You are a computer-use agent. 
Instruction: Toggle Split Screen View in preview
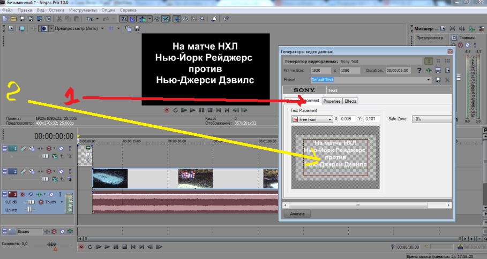pyautogui.click(x=44, y=28)
